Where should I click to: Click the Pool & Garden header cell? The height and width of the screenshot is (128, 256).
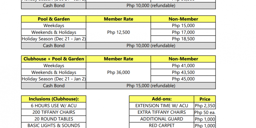click(54, 19)
